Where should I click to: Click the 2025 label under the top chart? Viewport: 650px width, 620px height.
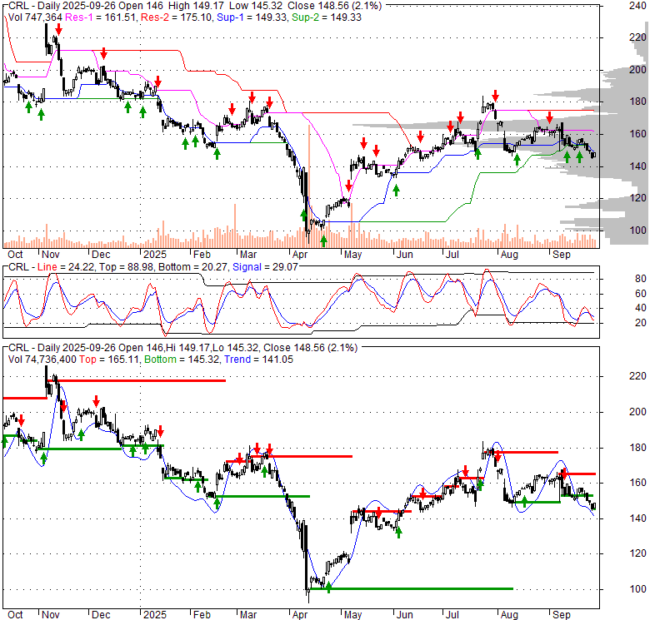pos(155,254)
